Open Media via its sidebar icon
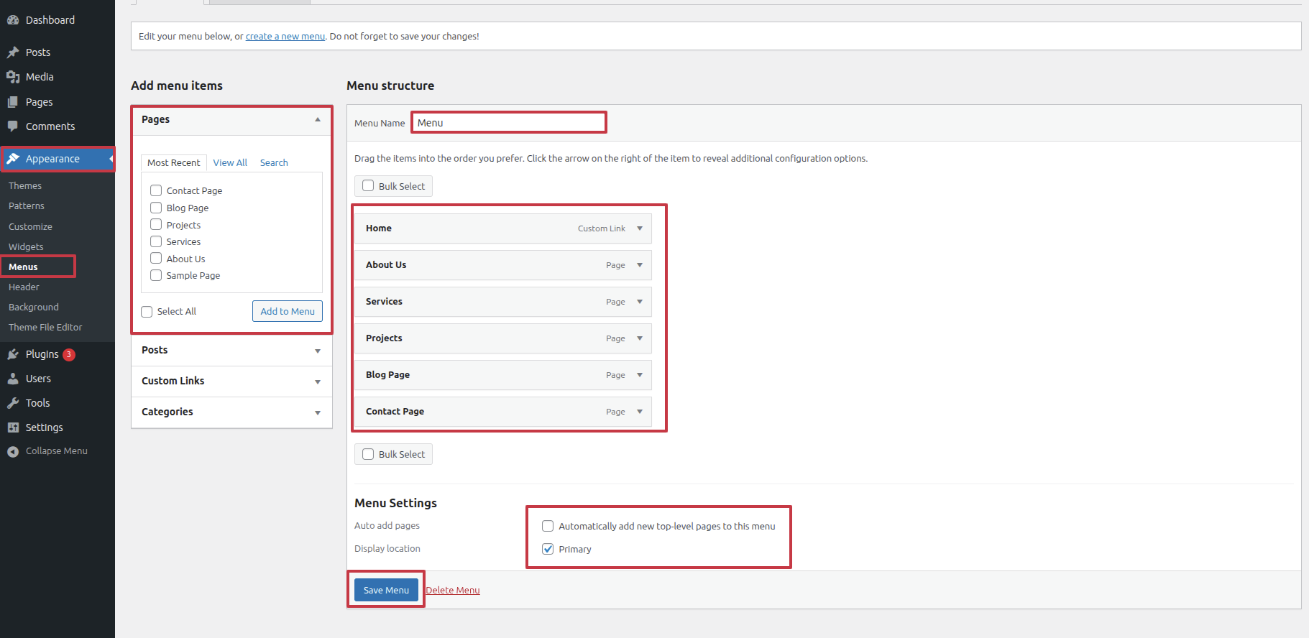 pyautogui.click(x=13, y=77)
